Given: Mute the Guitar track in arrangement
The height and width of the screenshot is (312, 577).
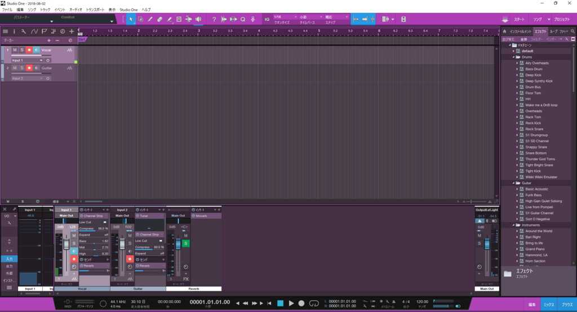Looking at the screenshot, I should click(15, 68).
